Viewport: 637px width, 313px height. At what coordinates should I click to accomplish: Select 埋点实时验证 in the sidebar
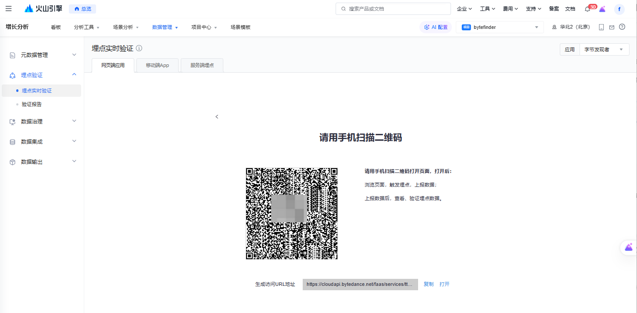[41, 91]
